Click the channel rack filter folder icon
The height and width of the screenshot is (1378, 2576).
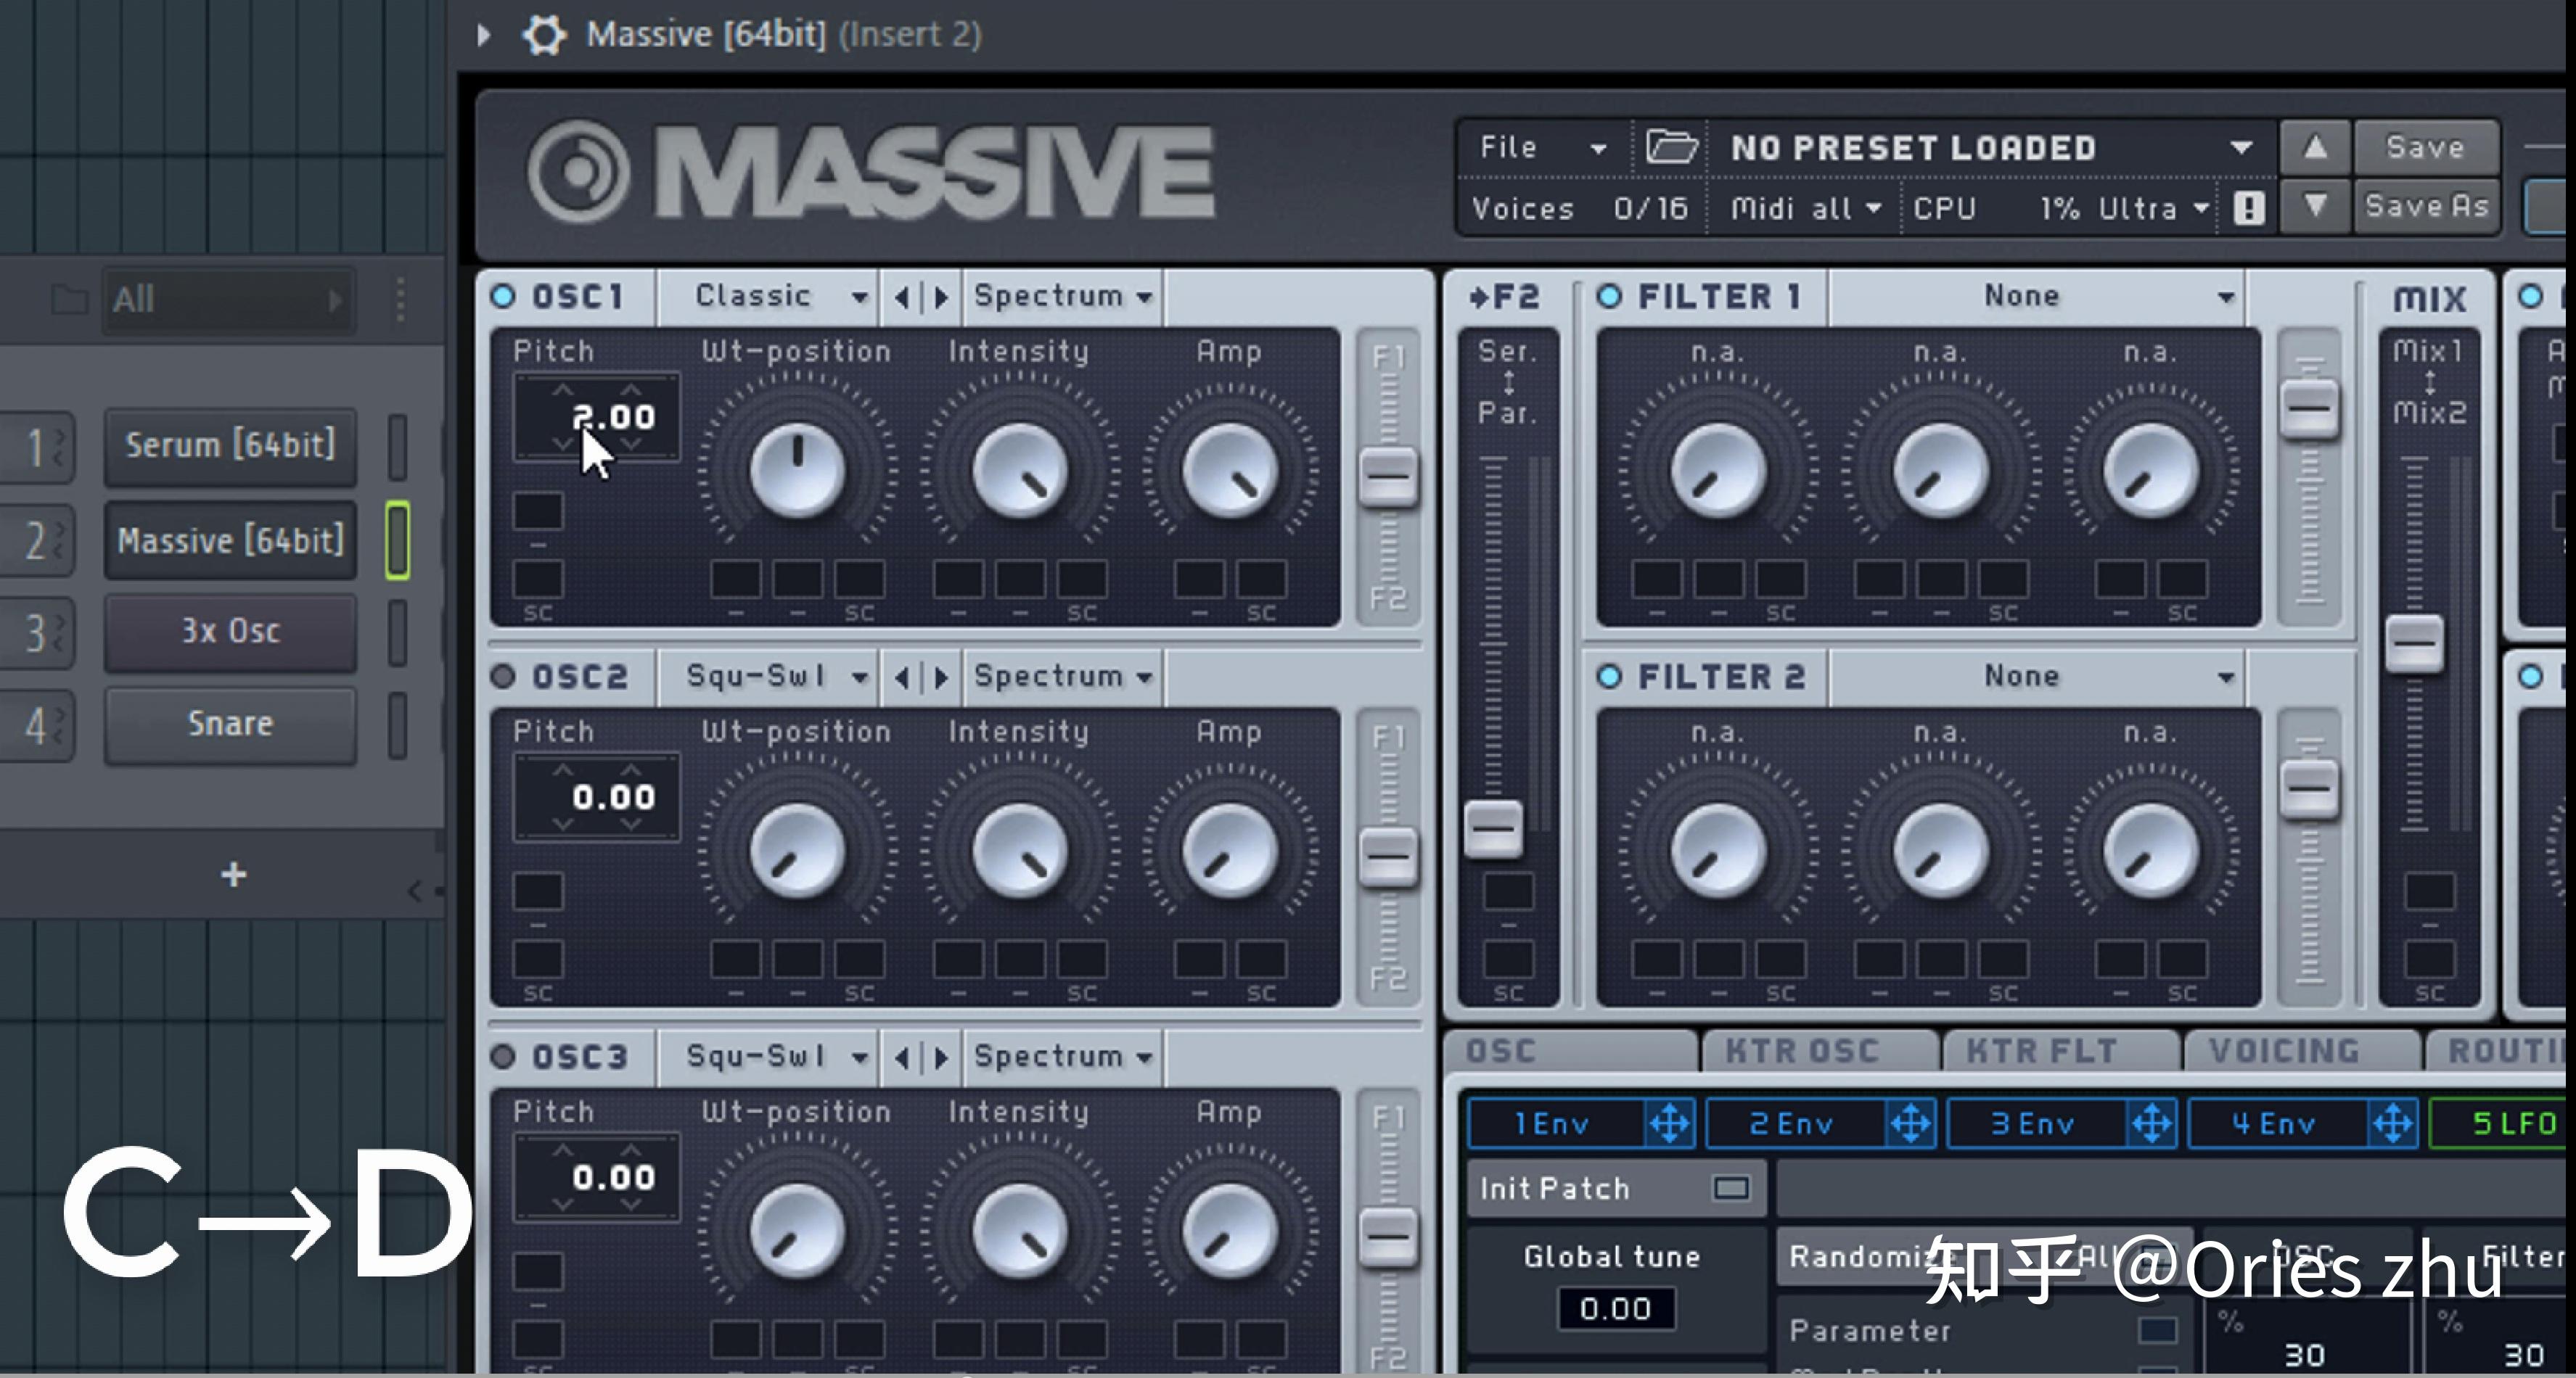coord(68,299)
